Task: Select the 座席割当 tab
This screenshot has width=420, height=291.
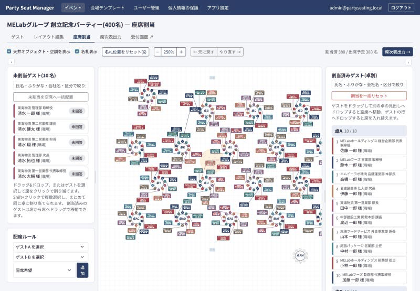Action: pyautogui.click(x=82, y=37)
